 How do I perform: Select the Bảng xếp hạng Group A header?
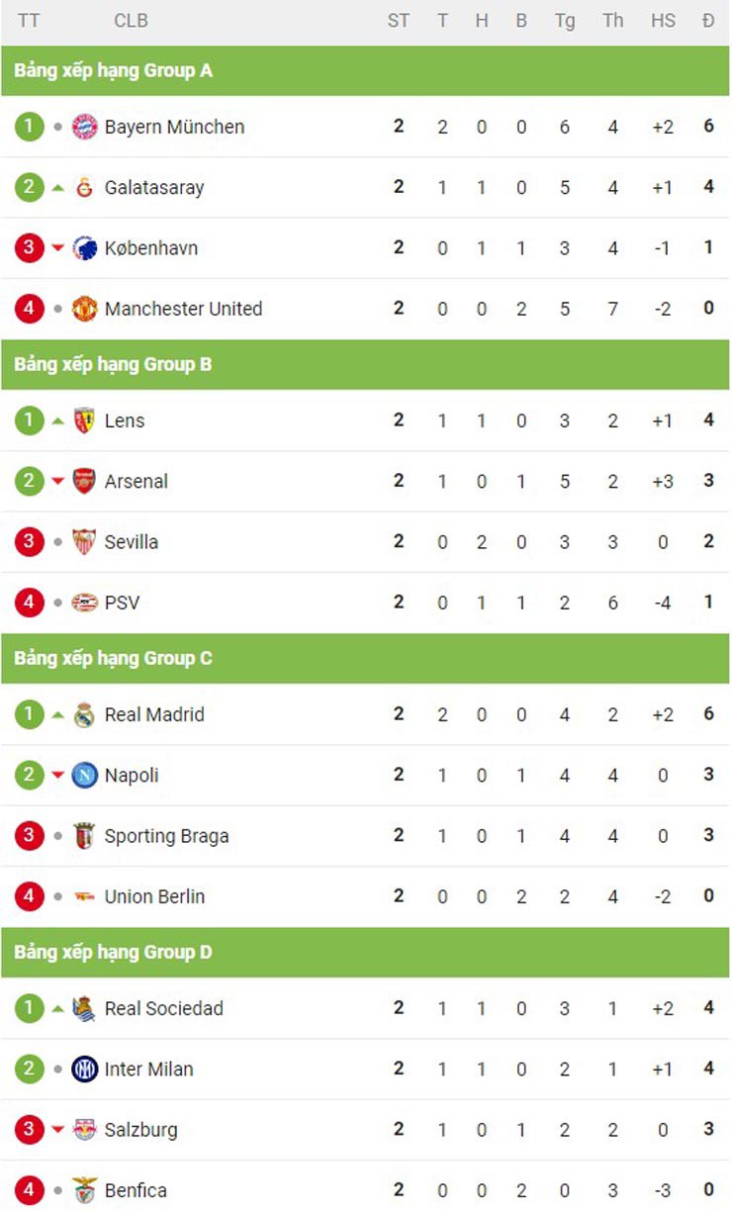[113, 71]
